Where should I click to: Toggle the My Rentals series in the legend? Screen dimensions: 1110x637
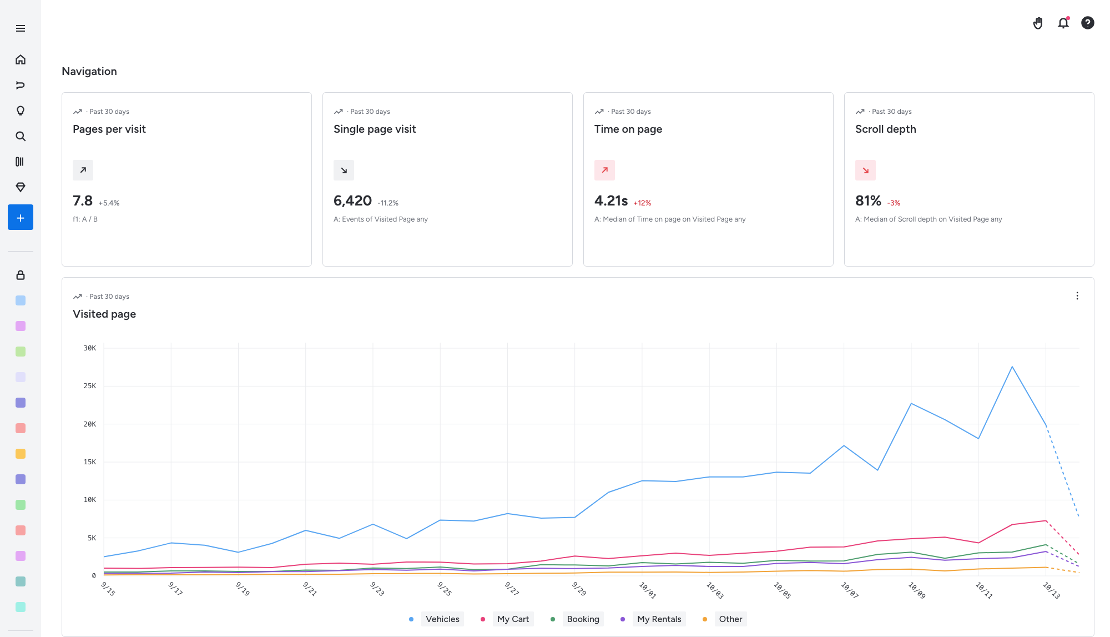pyautogui.click(x=659, y=619)
